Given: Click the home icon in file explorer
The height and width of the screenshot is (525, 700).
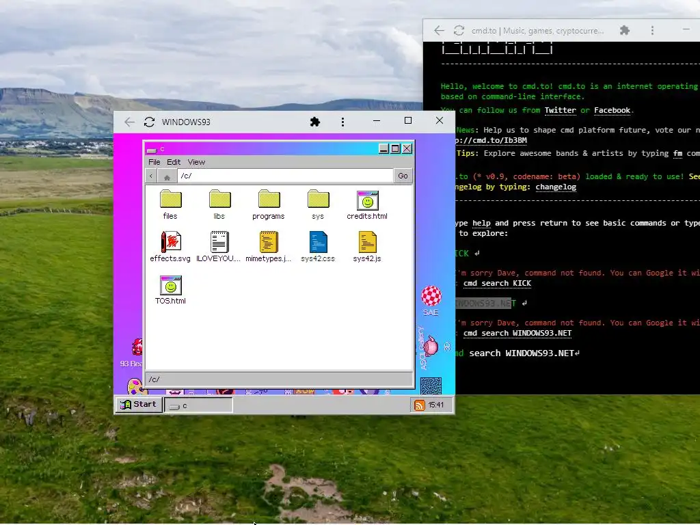Looking at the screenshot, I should point(167,176).
